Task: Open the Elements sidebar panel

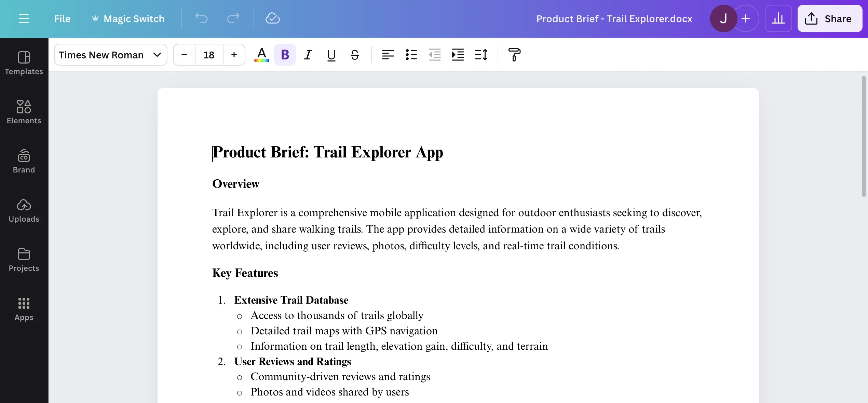Action: [24, 112]
